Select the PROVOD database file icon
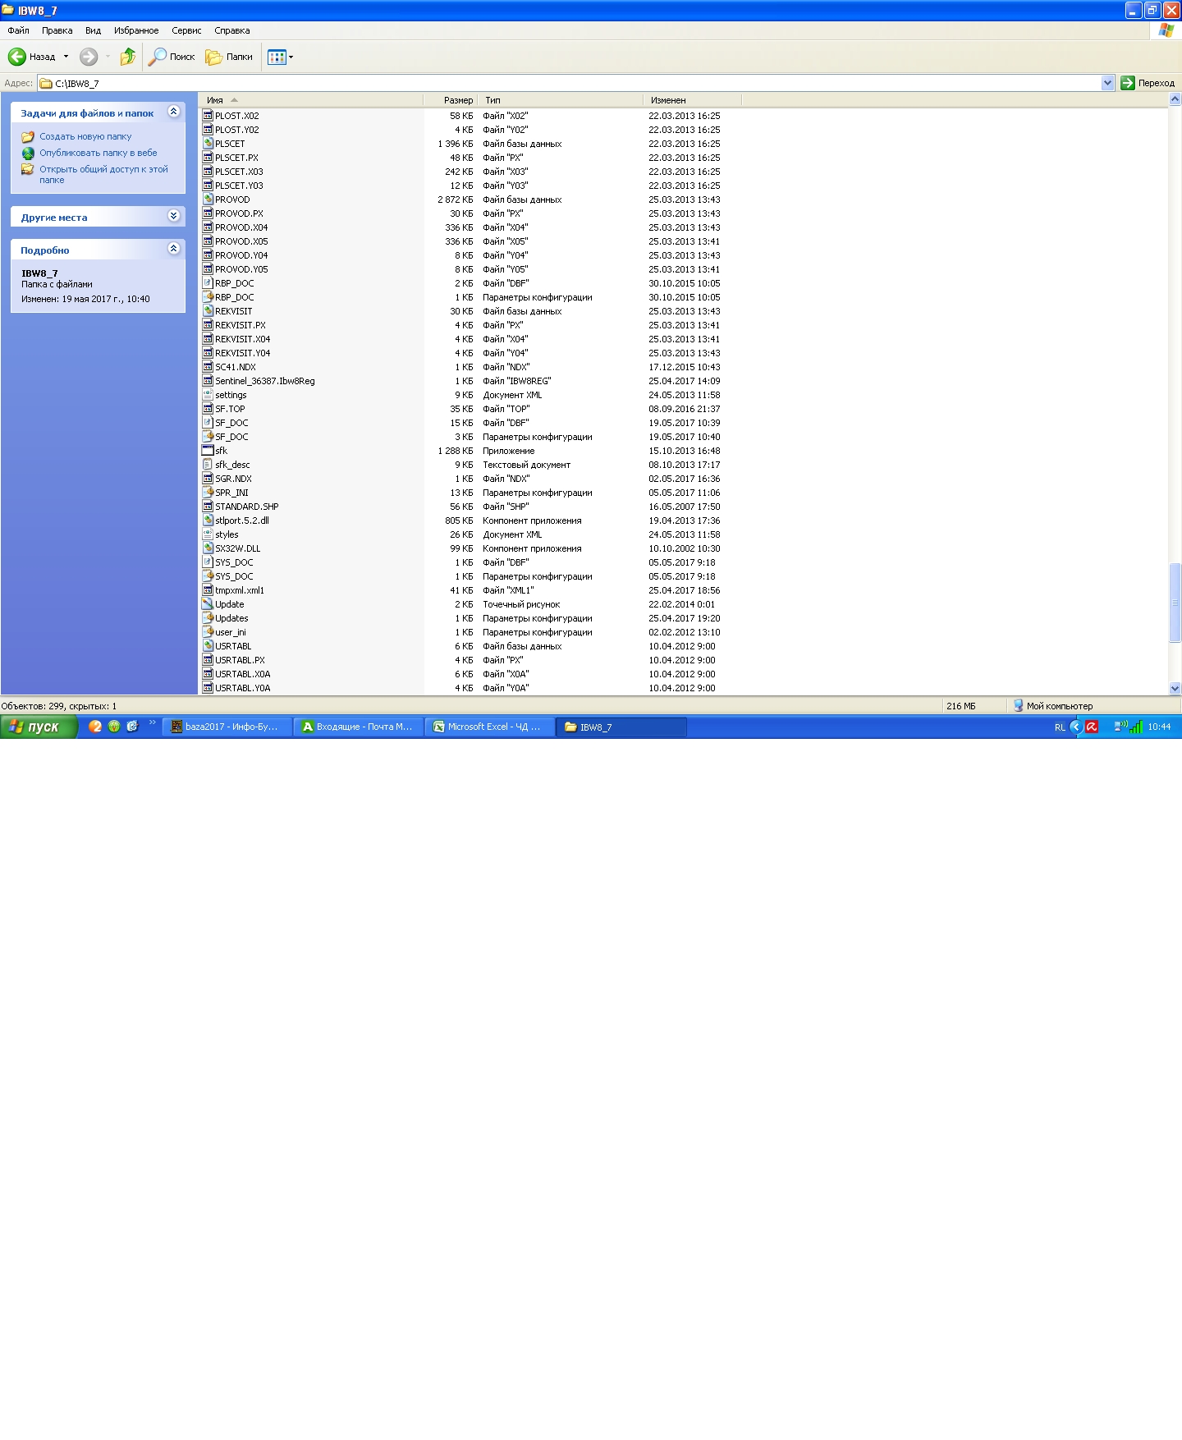This screenshot has height=1440, width=1182. (208, 199)
